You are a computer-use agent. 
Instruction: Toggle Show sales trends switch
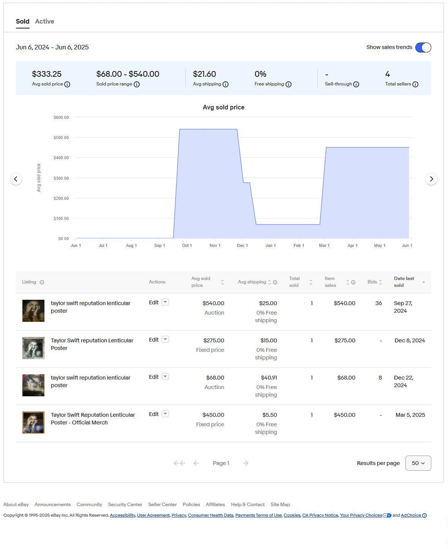[x=423, y=47]
